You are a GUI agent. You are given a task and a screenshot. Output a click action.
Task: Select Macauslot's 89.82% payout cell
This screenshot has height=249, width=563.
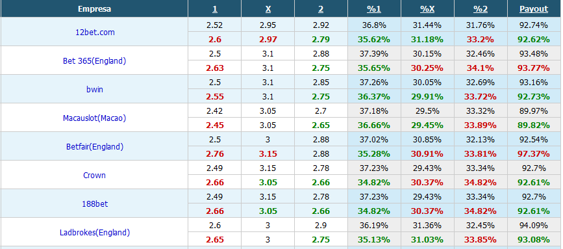pos(534,125)
